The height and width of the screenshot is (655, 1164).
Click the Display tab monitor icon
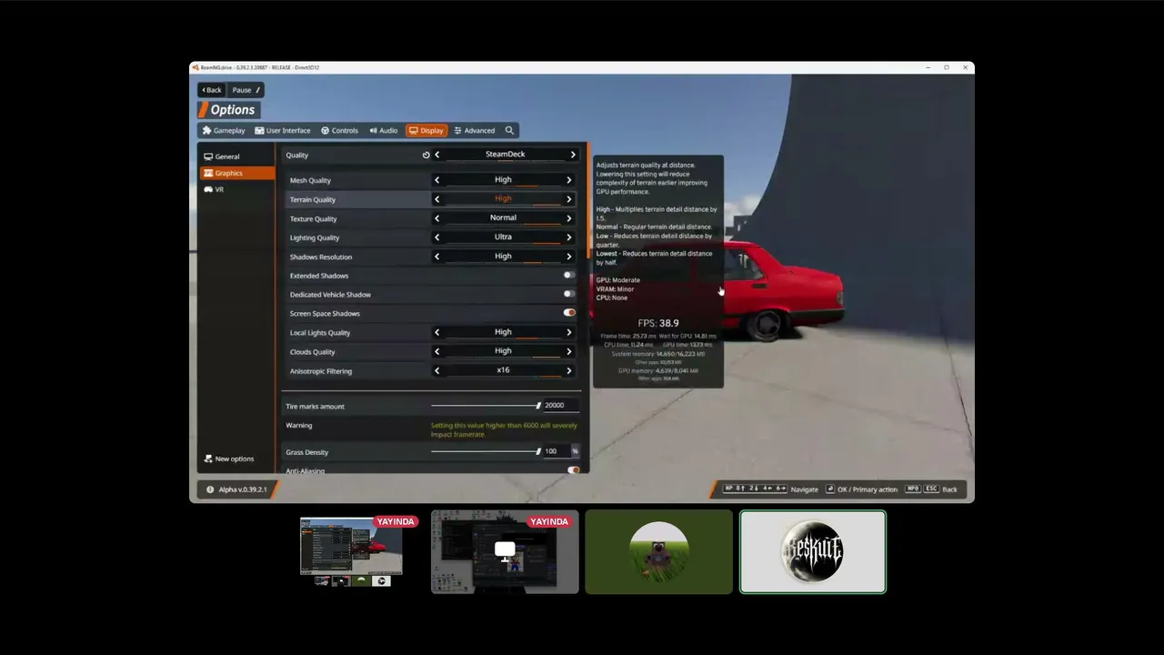[x=414, y=130]
